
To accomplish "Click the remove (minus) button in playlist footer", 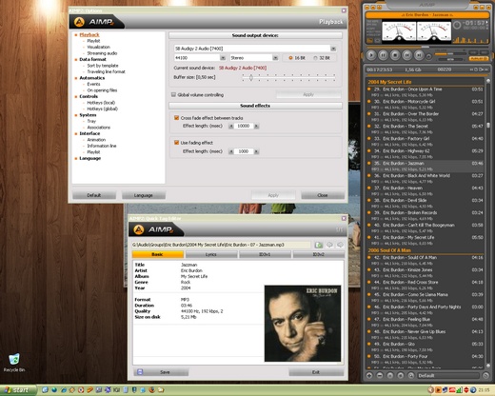I will pyautogui.click(x=380, y=376).
